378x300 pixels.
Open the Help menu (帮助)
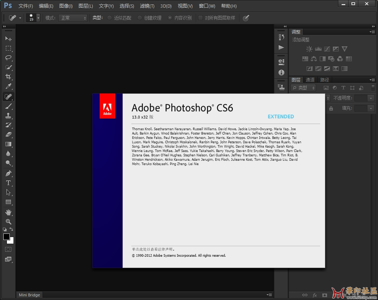tap(229, 6)
